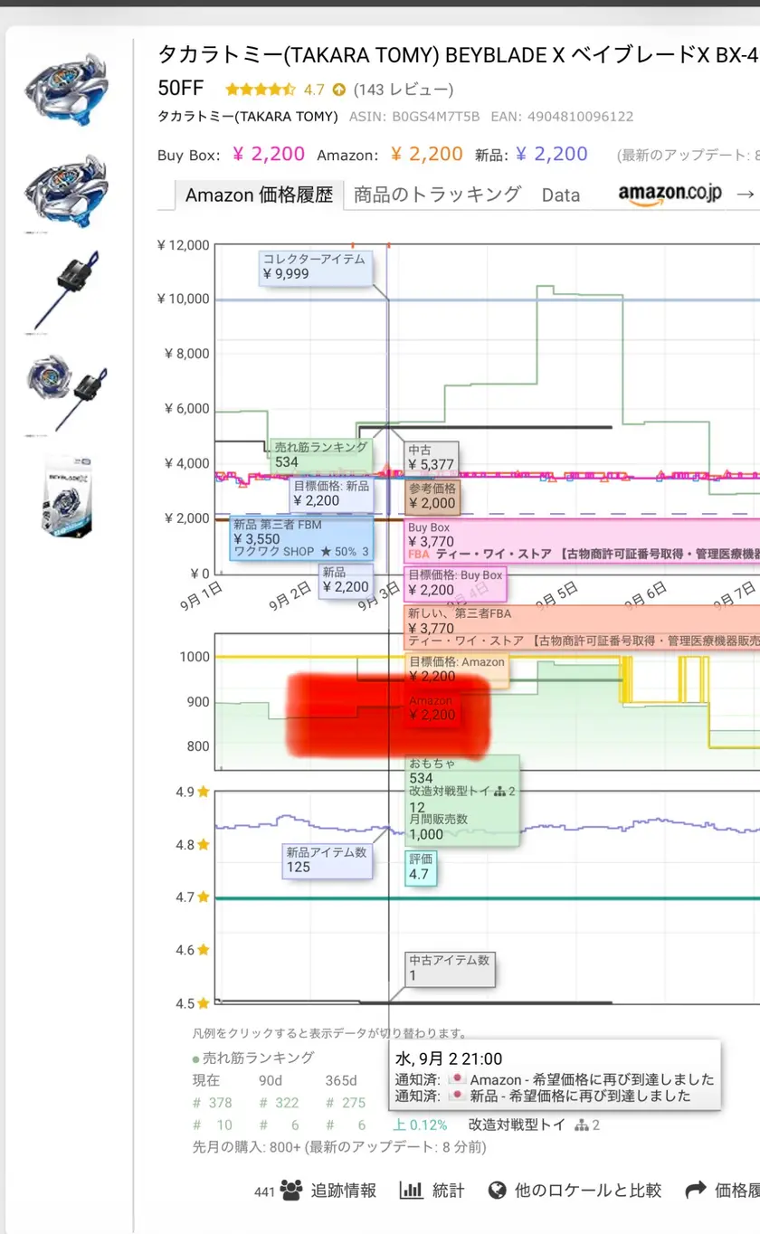Click the 新品 第三者 FBM ¥ 3,550 label

301,538
